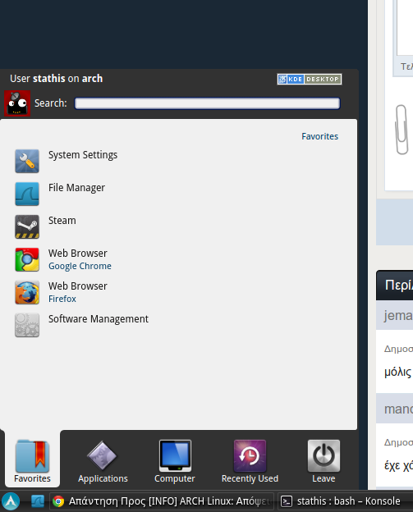Switch to Applications tab
Image resolution: width=413 pixels, height=512 pixels.
(x=103, y=461)
